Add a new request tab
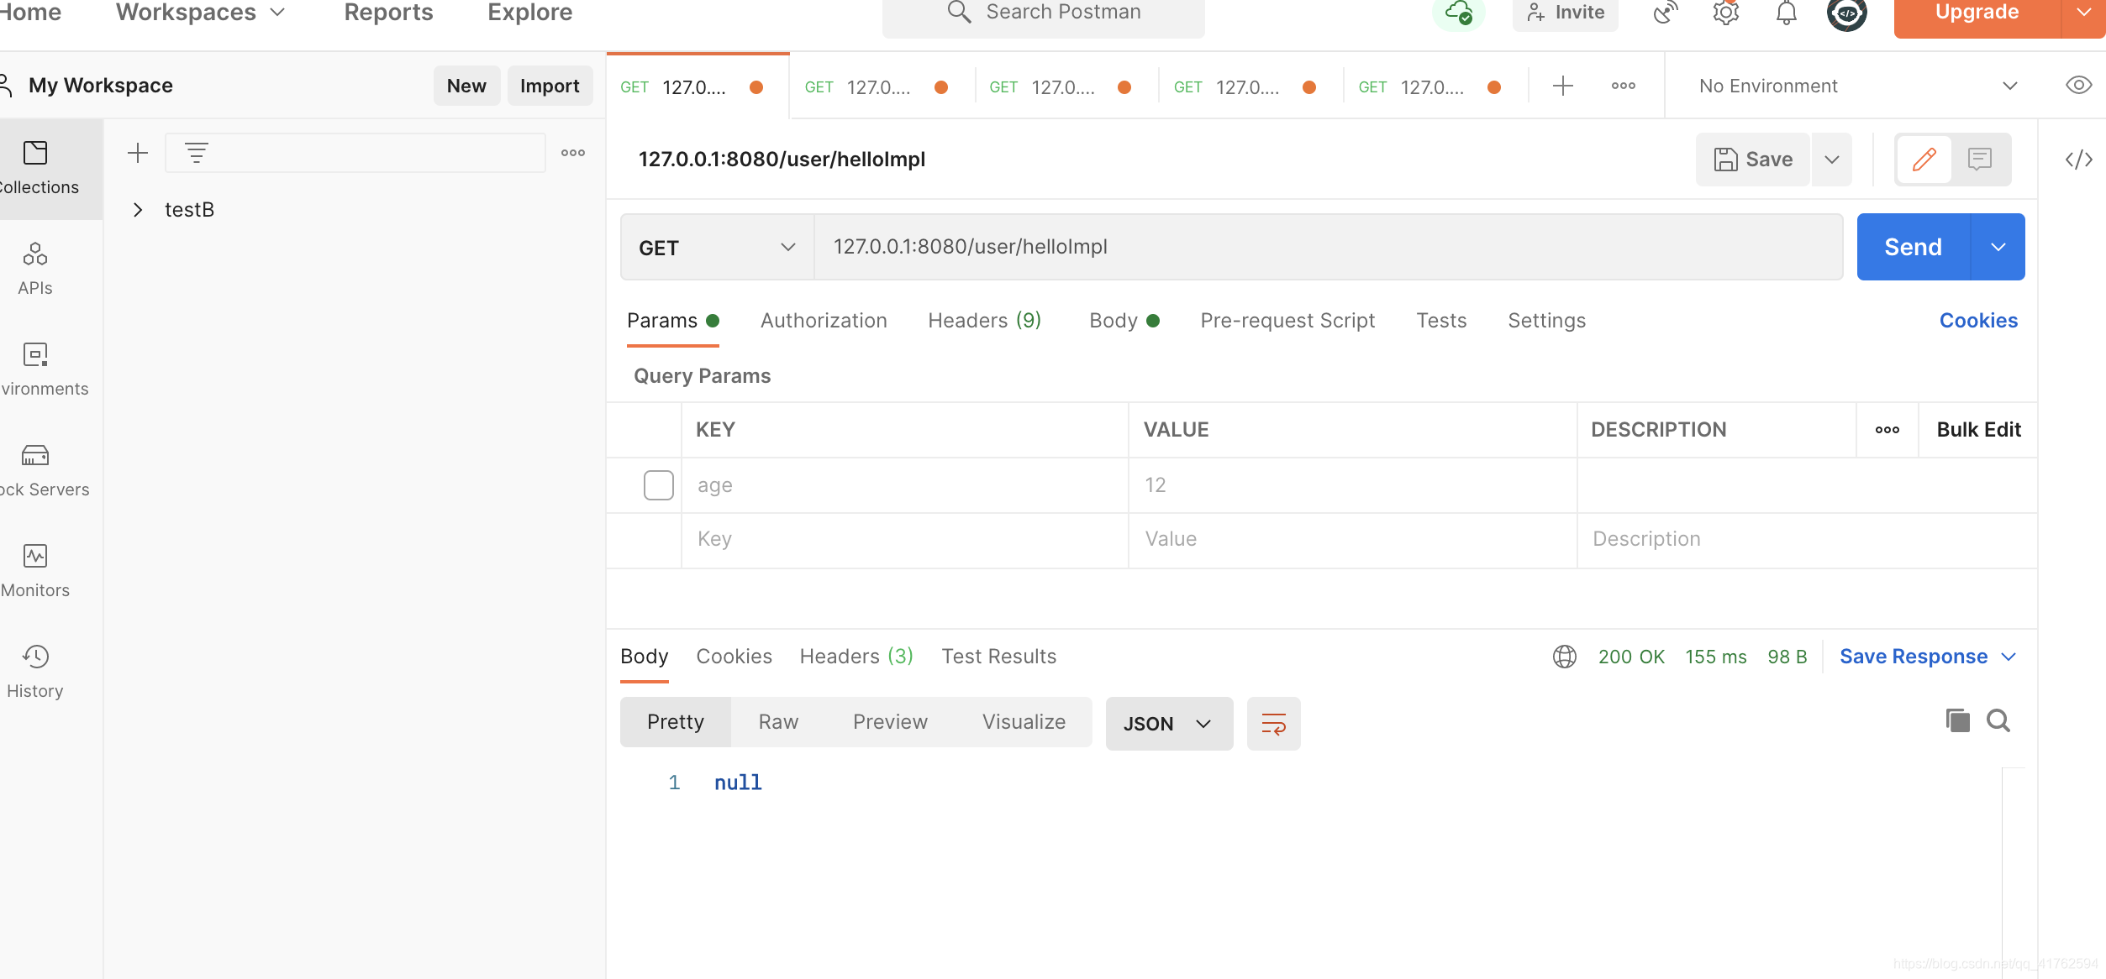The width and height of the screenshot is (2106, 979). pos(1562,86)
